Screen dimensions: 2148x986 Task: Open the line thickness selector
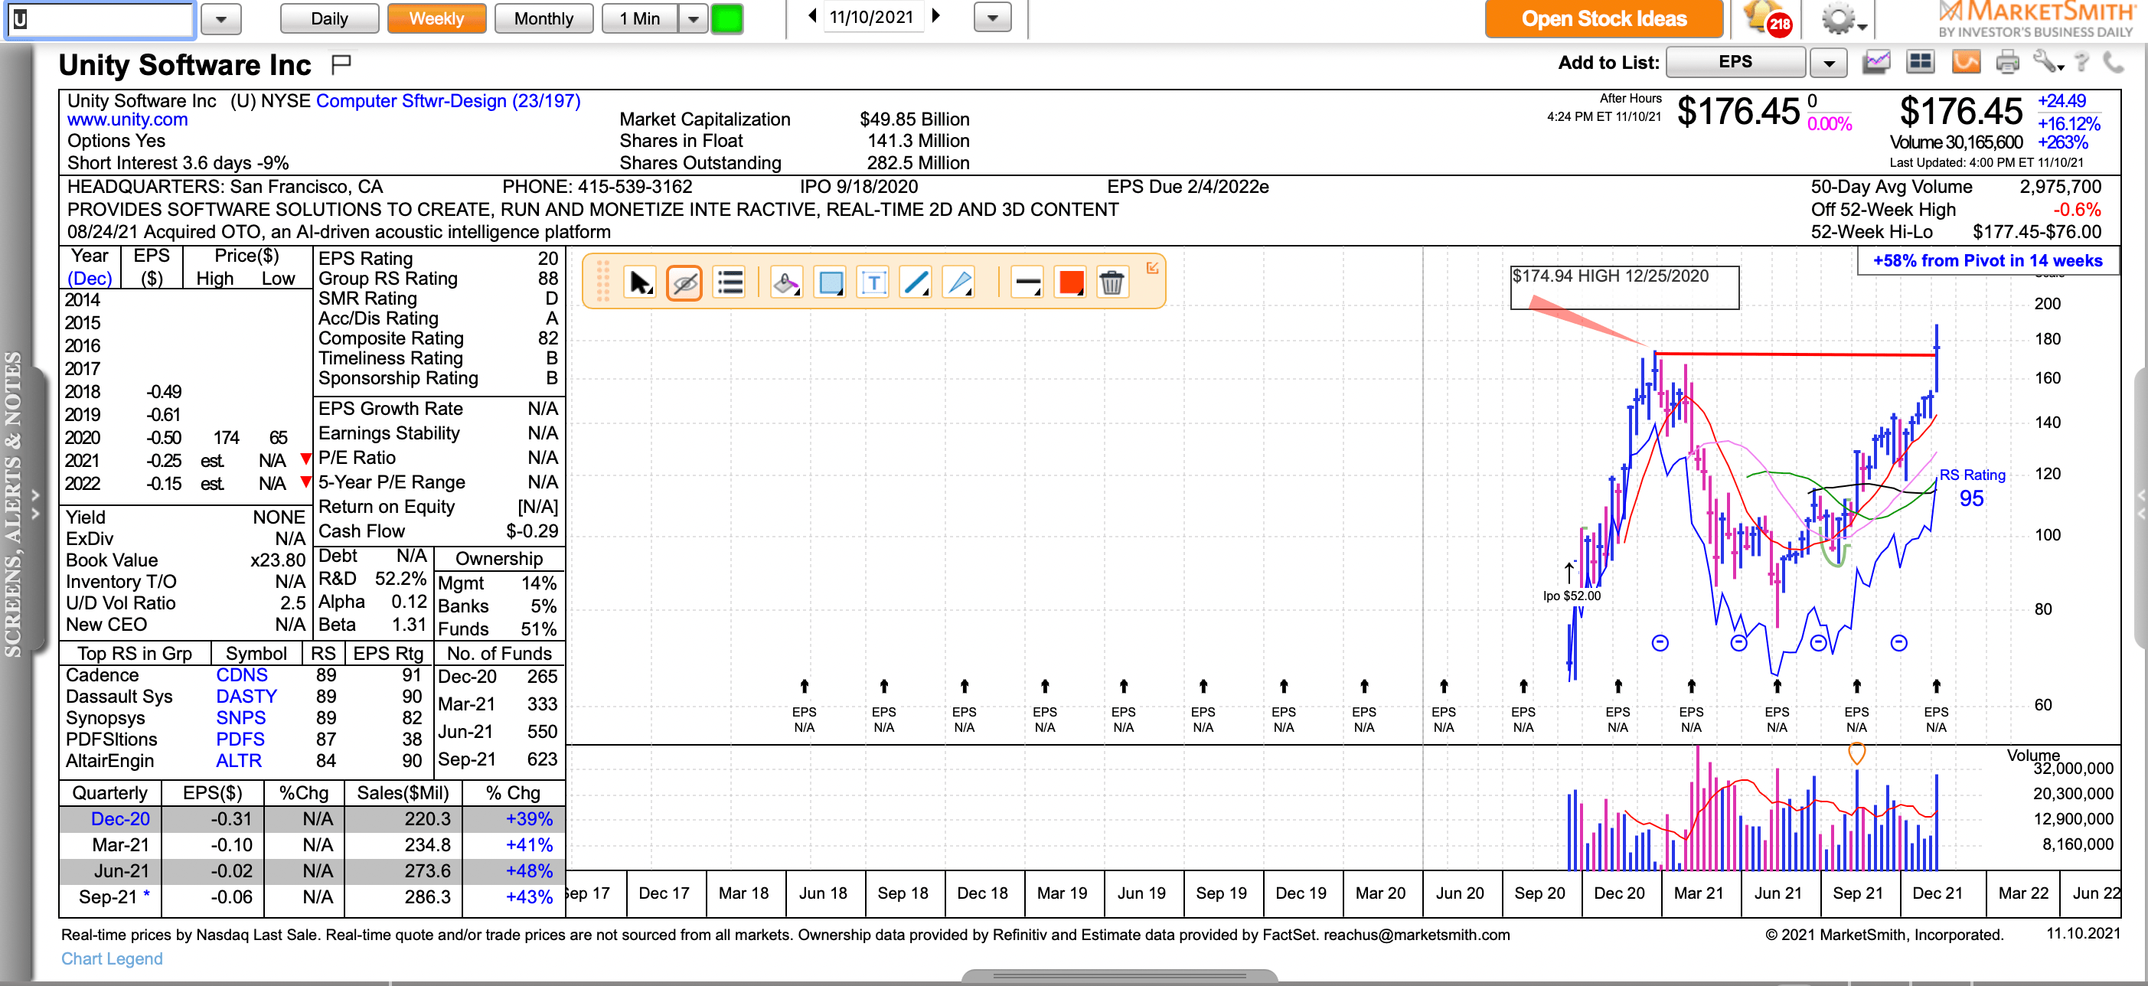tap(1027, 282)
